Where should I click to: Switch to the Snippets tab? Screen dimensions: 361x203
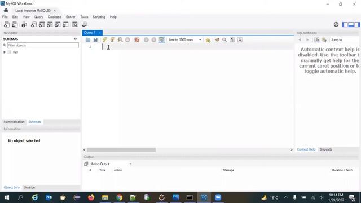(x=326, y=149)
